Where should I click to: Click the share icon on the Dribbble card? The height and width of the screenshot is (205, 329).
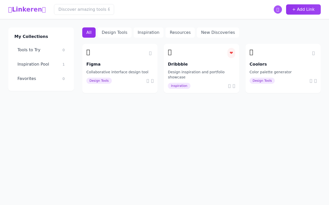point(234,86)
